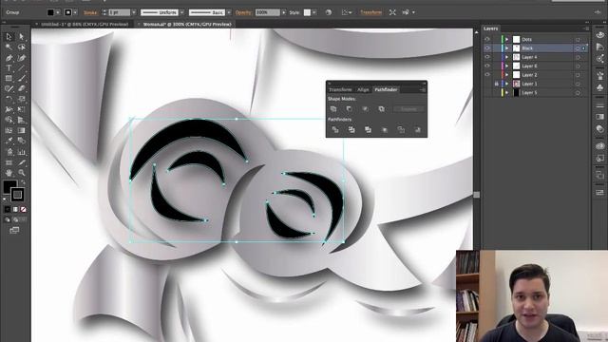Expand Layer 2 contents
The width and height of the screenshot is (608, 342).
pos(506,75)
